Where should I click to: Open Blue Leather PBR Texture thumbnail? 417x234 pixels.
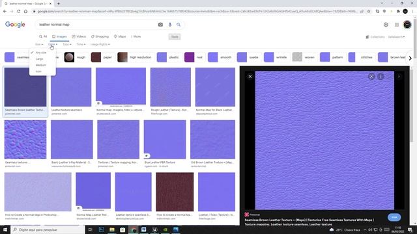point(165,139)
